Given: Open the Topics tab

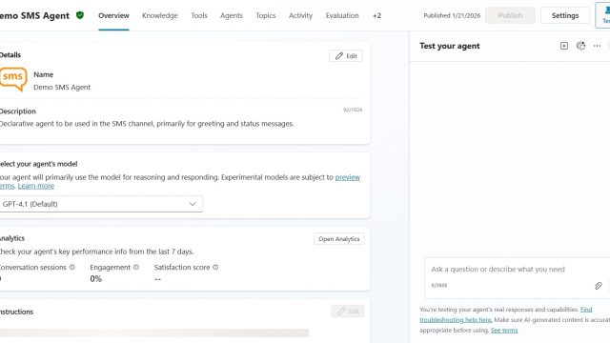Looking at the screenshot, I should coord(266,15).
